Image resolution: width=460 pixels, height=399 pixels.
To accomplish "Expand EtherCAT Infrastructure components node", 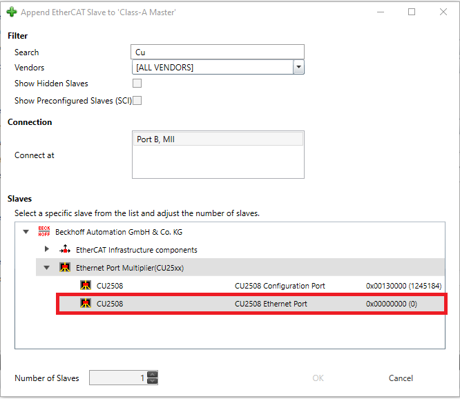I will click(x=47, y=249).
